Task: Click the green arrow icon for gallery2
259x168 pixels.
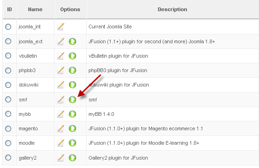Action: [73, 158]
